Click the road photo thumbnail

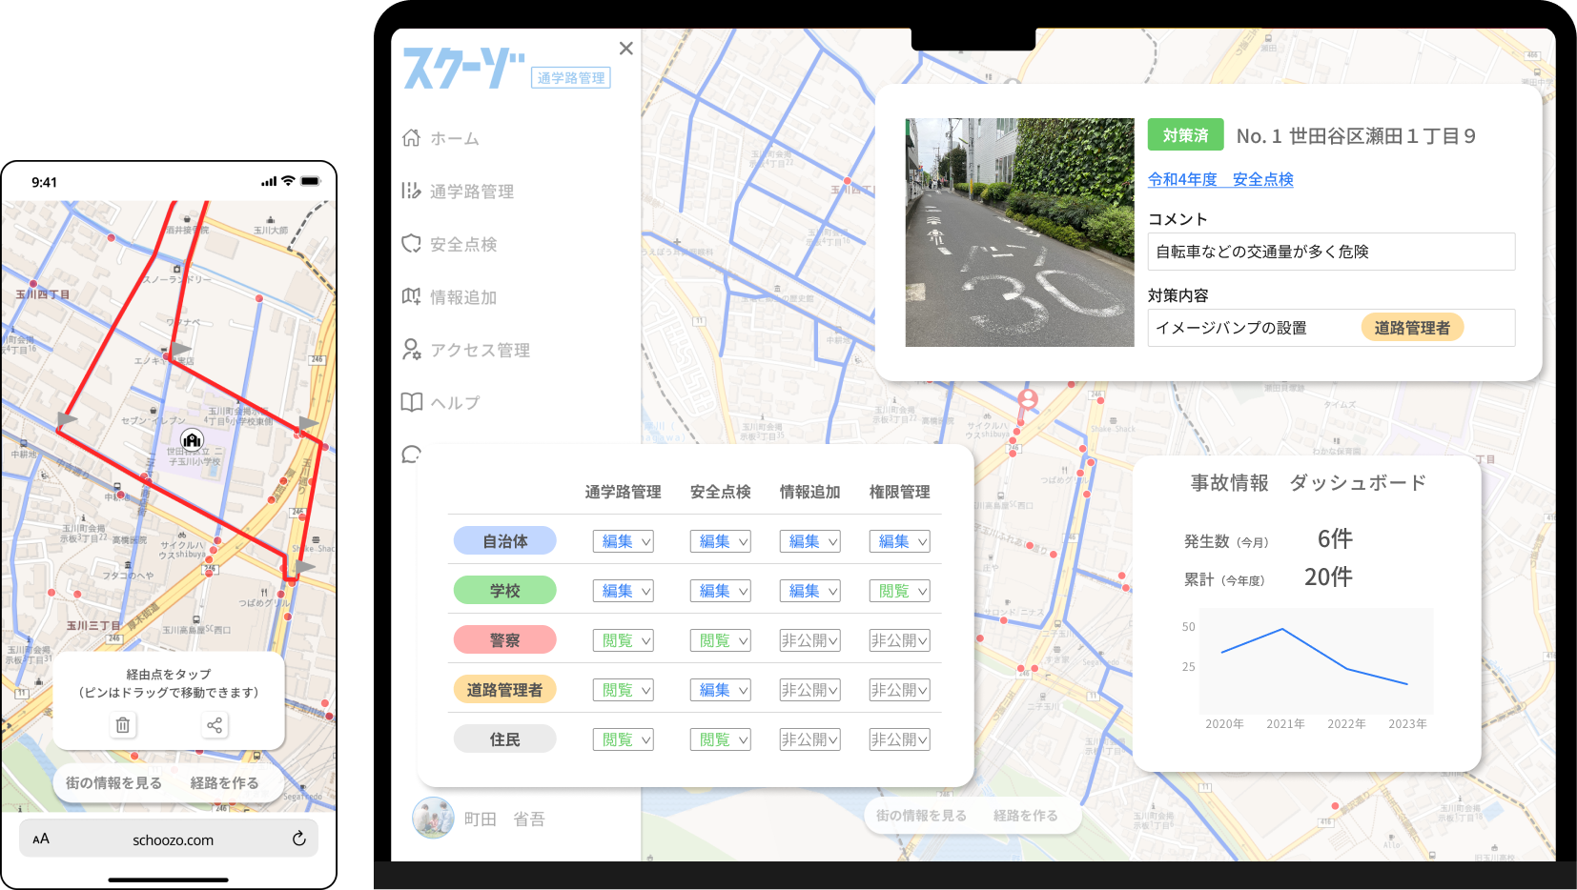point(1019,233)
